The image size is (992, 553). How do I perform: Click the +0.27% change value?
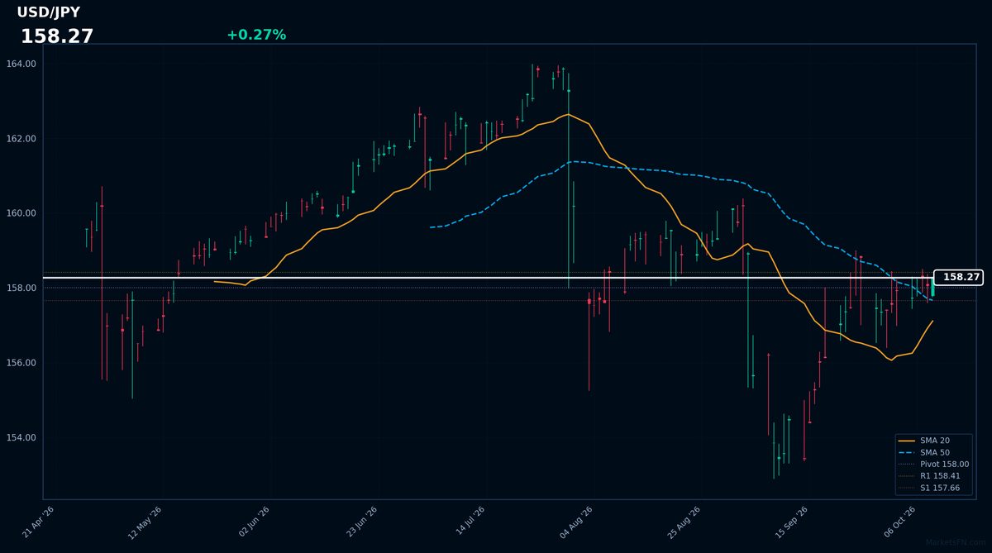pyautogui.click(x=256, y=35)
